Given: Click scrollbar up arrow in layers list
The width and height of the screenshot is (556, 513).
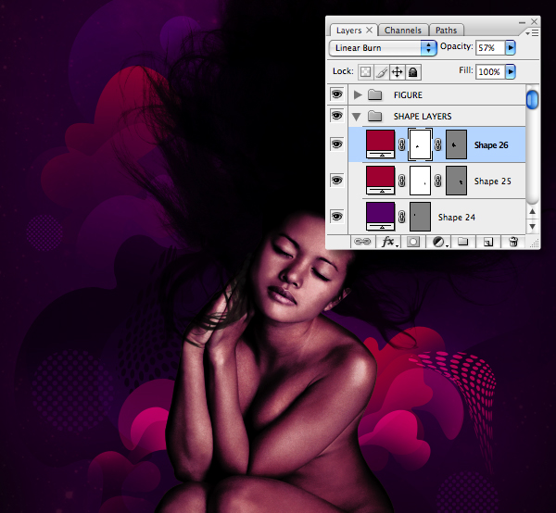Looking at the screenshot, I should click(532, 211).
